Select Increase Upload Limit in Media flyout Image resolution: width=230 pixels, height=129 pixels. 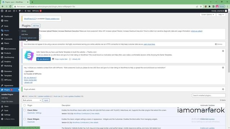[x=29, y=38]
